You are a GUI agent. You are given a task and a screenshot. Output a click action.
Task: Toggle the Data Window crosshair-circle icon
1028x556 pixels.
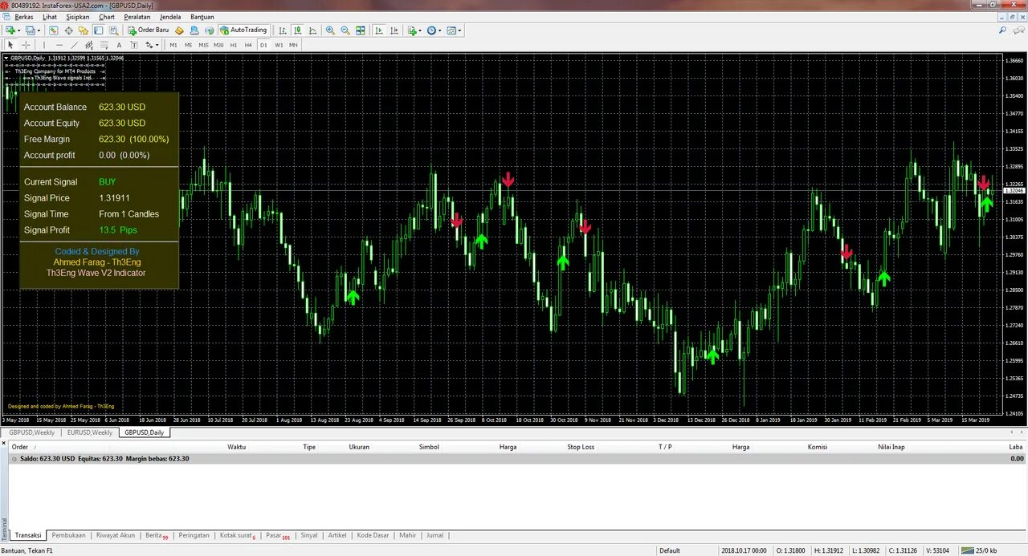point(69,30)
